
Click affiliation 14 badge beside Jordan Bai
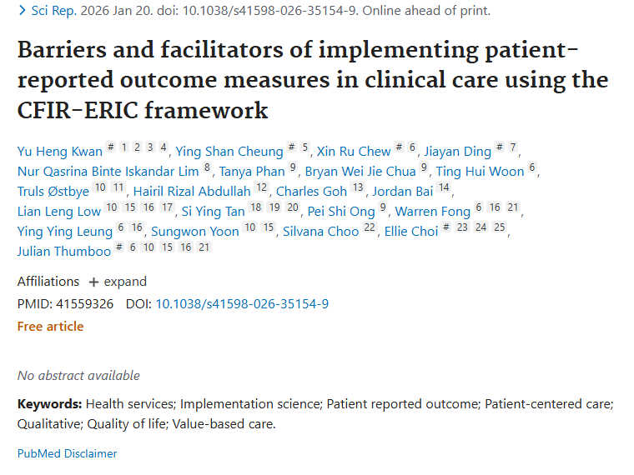pos(443,188)
